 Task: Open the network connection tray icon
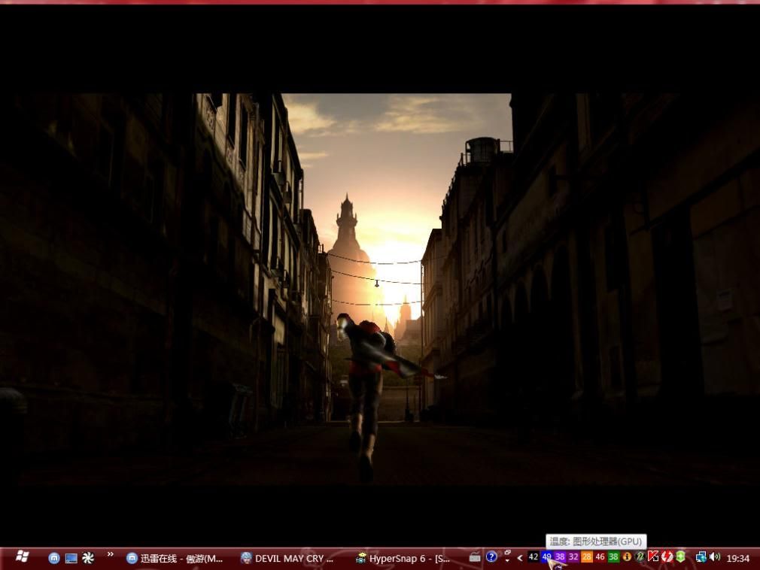click(x=701, y=557)
